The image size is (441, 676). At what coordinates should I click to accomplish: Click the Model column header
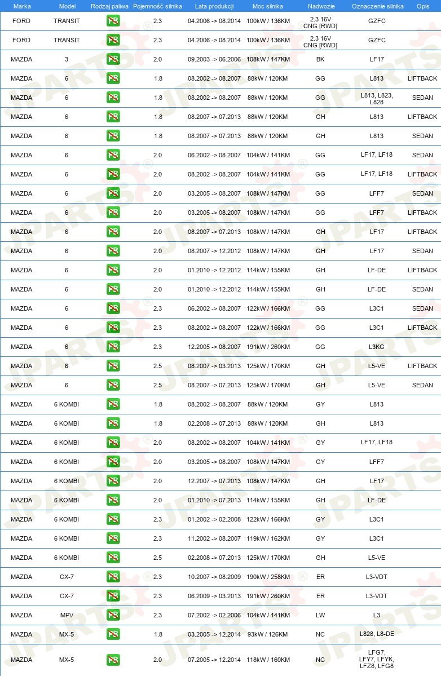point(67,6)
